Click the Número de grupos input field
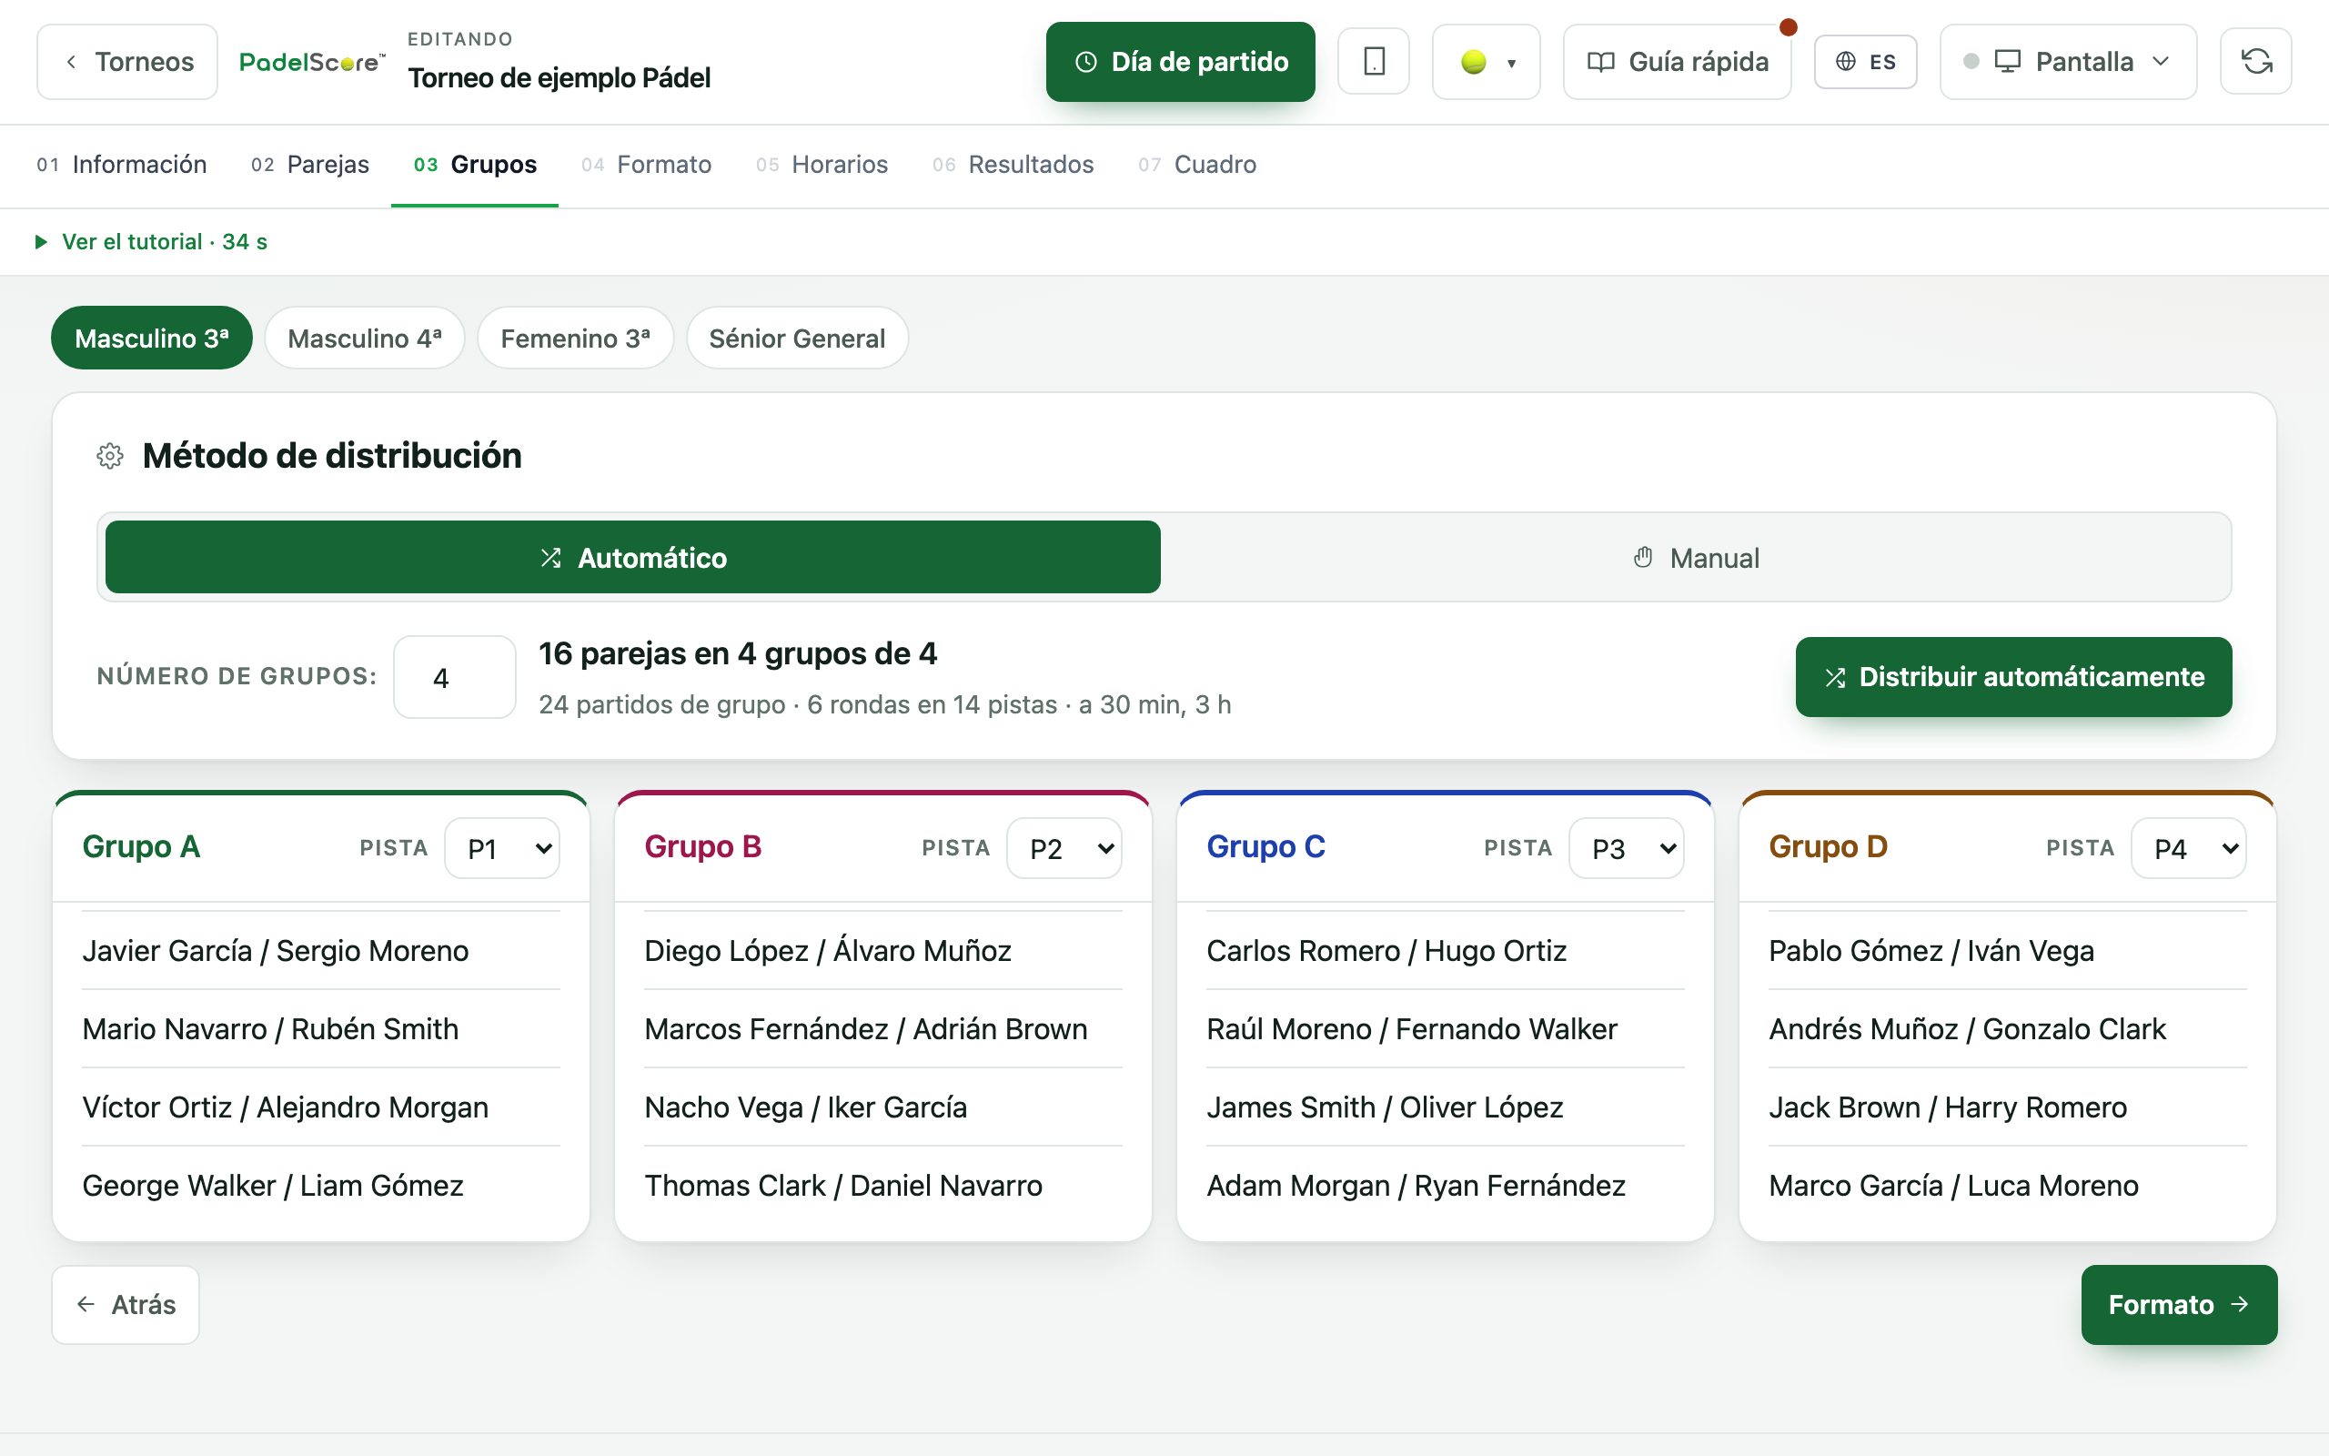 pyautogui.click(x=454, y=677)
